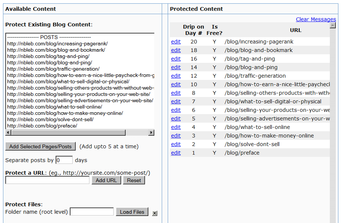Edit the /blog/solve-dont-sell row

pyautogui.click(x=176, y=144)
